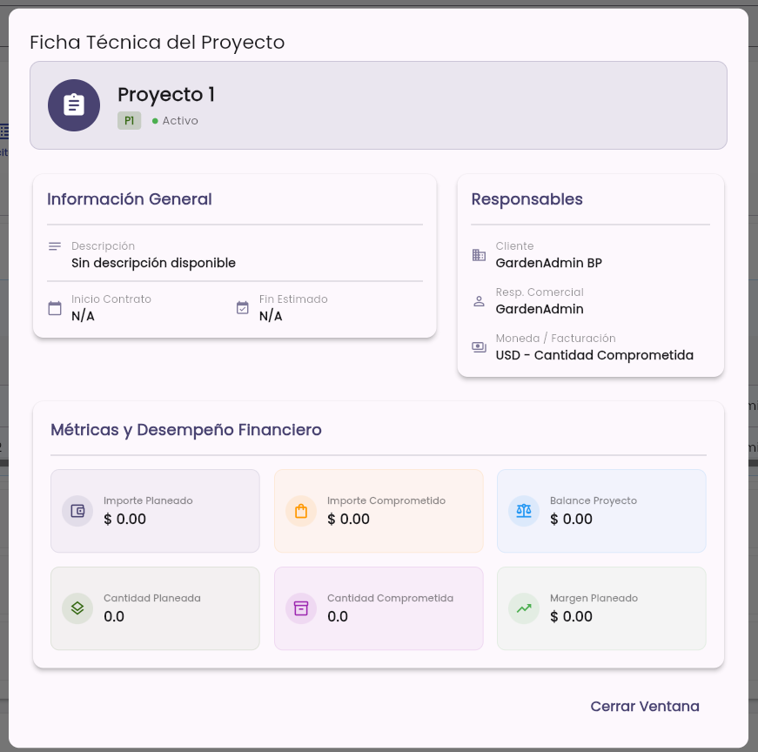This screenshot has height=752, width=758.
Task: Click the clipboard project avatar icon
Action: 74,105
